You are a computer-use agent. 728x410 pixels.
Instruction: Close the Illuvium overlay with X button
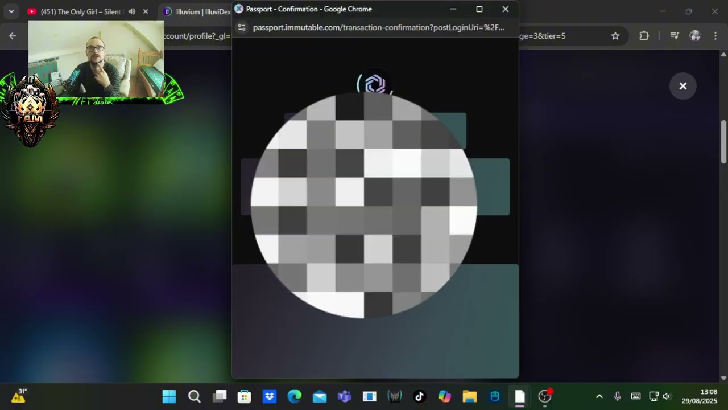point(683,86)
